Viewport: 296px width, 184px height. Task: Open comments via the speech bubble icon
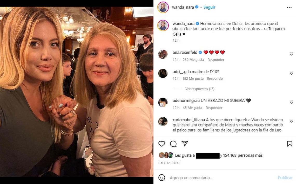pyautogui.click(x=173, y=144)
